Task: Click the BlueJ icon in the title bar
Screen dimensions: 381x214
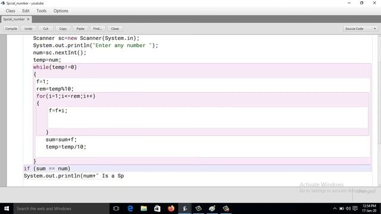Action: click(x=3, y=3)
